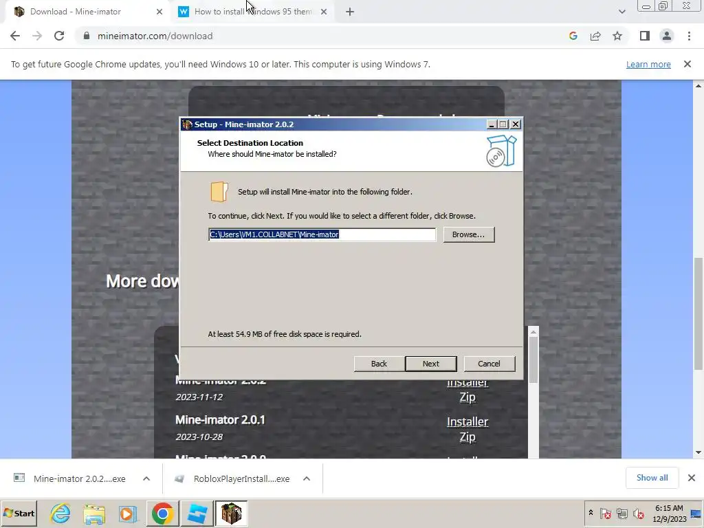This screenshot has height=528, width=704.
Task: Open the Action Center flag icon
Action: (605, 513)
